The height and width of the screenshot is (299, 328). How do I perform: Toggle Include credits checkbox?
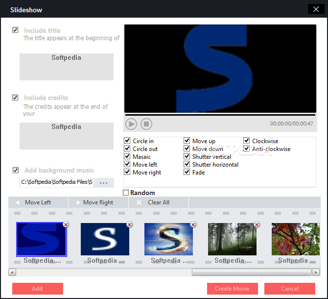pyautogui.click(x=15, y=98)
